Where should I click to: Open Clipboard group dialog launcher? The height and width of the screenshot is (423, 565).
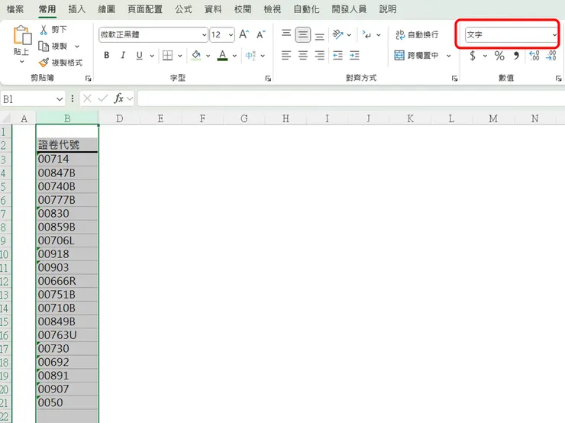[89, 79]
